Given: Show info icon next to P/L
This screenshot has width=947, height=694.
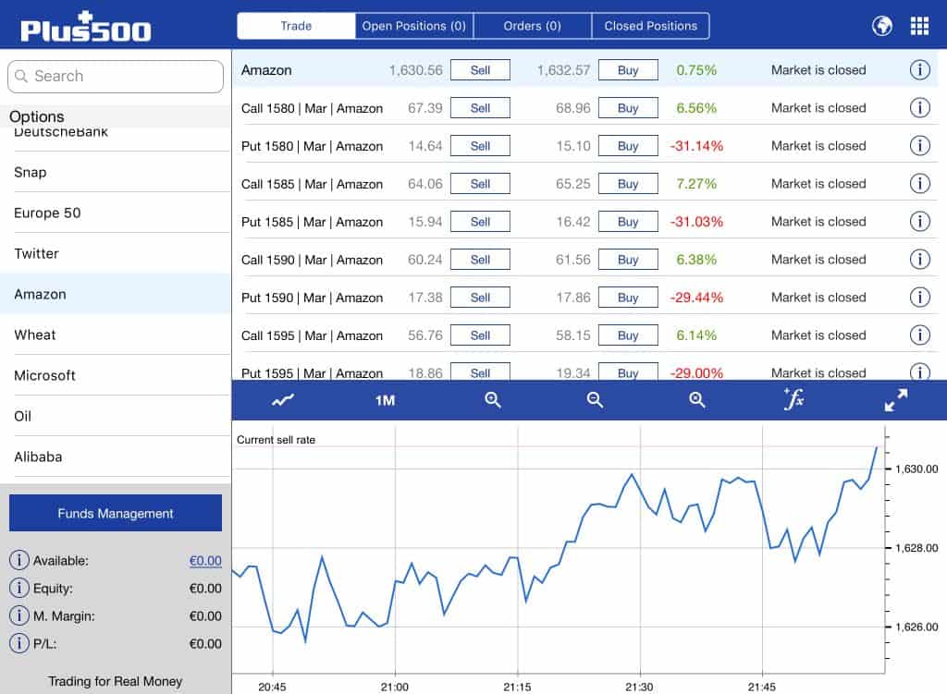Looking at the screenshot, I should [18, 643].
